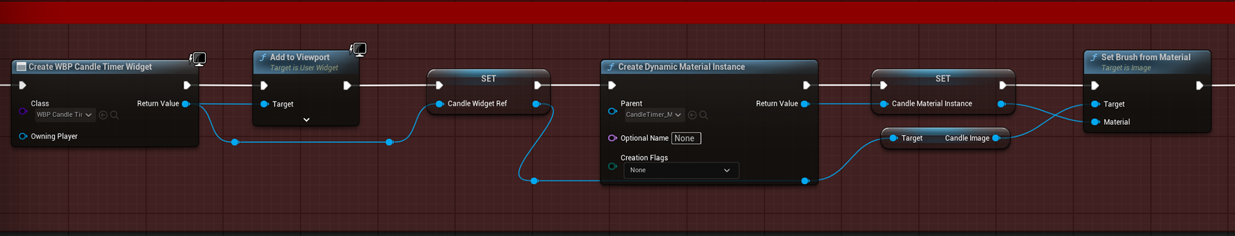Click exec output pin of SET Candle Material Instance
This screenshot has height=236, width=1235.
1002,85
